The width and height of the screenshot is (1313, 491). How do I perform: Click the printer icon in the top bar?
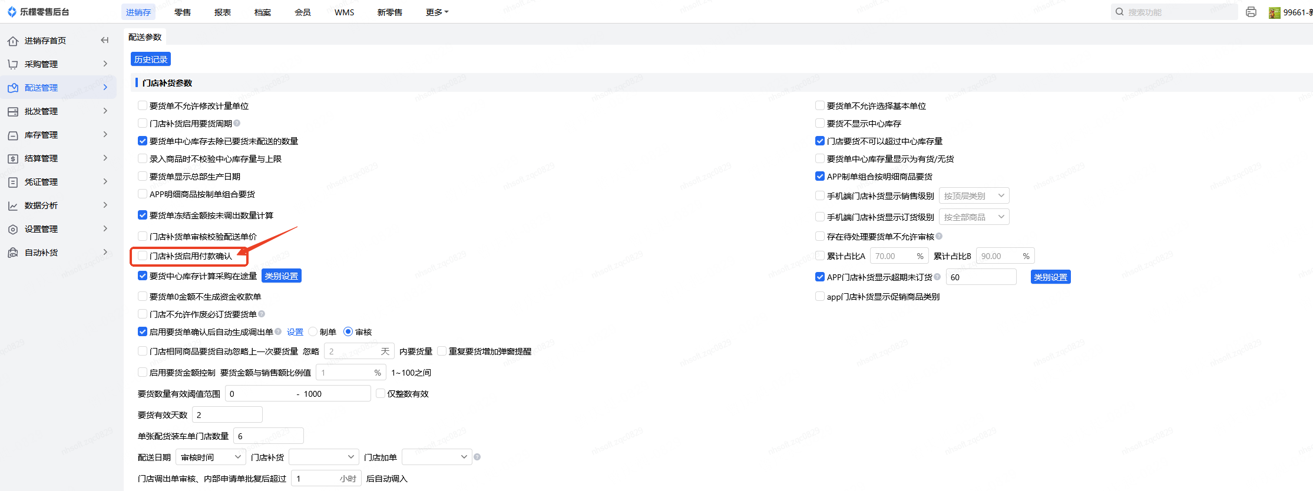1251,12
